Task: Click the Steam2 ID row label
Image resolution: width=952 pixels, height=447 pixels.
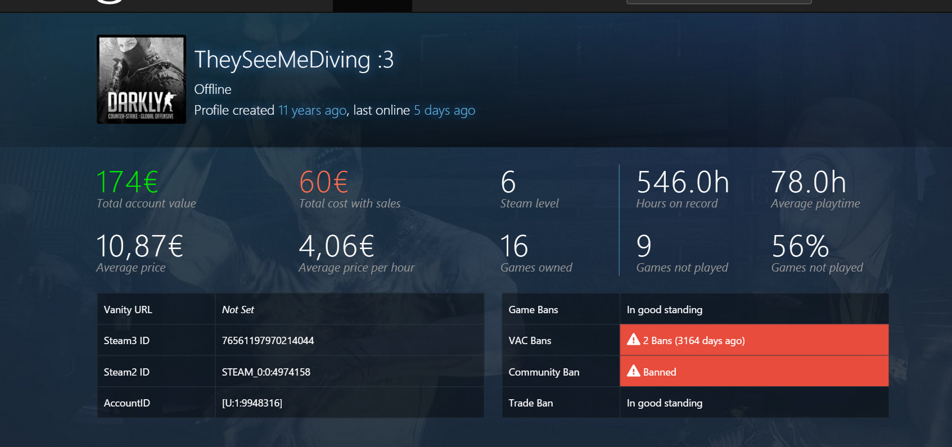Action: click(127, 372)
